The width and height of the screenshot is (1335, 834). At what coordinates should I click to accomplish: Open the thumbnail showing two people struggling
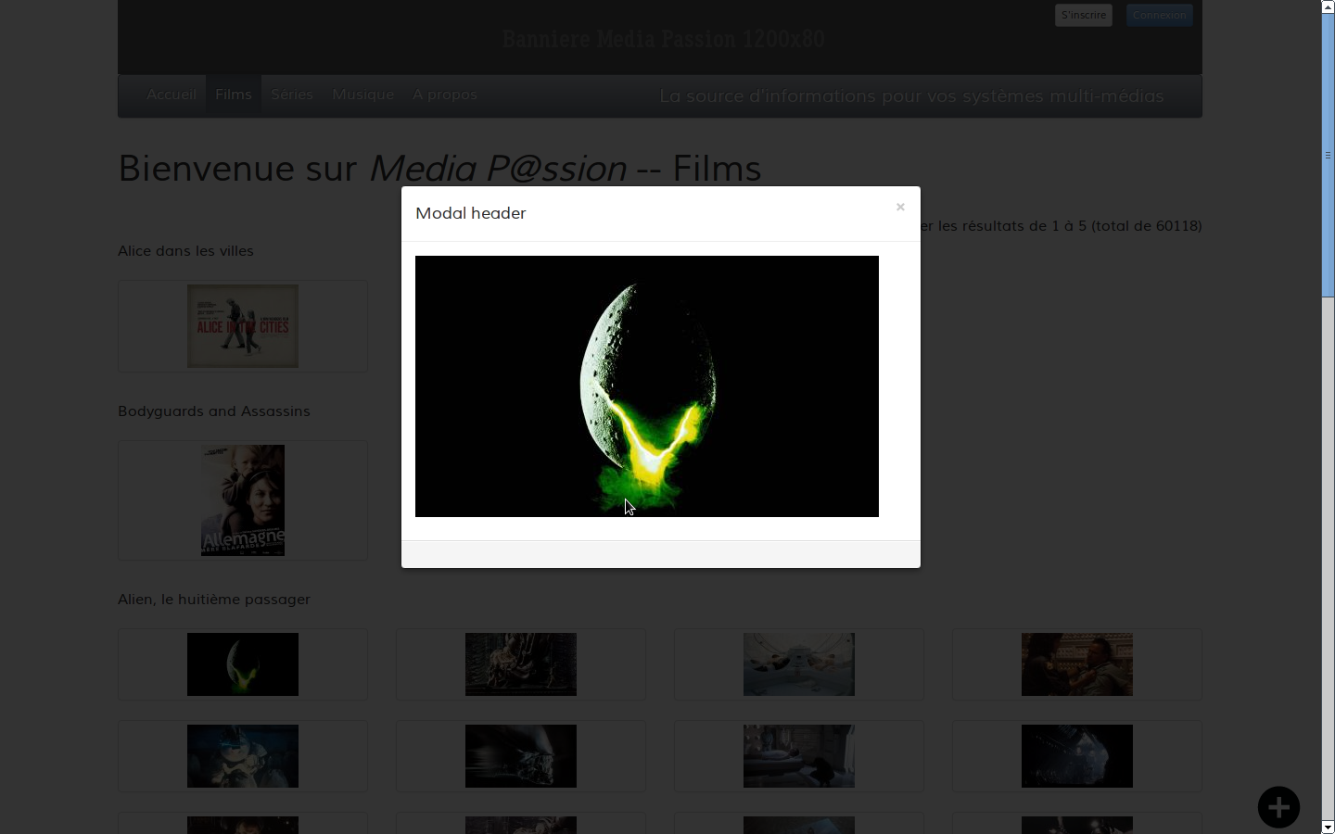tap(1077, 664)
